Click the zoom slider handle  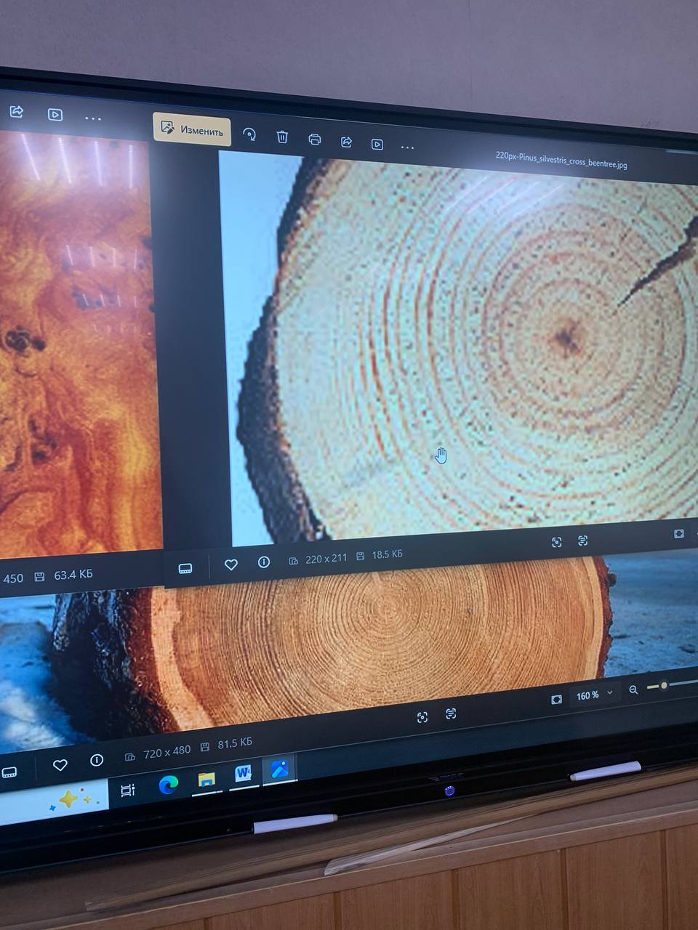tap(664, 685)
